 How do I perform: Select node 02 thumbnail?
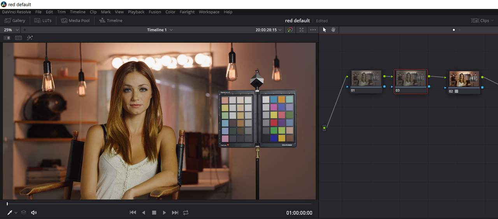coord(464,79)
